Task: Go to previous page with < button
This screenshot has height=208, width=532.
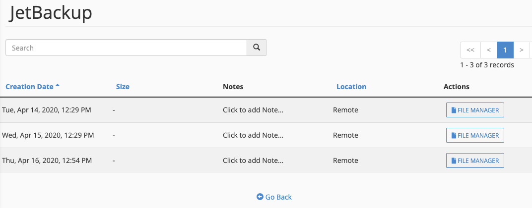Action: tap(488, 50)
